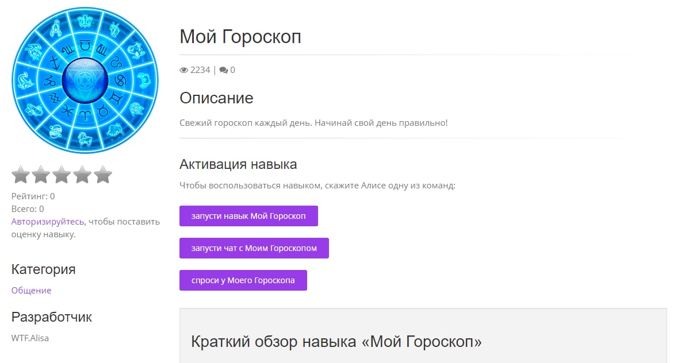The height and width of the screenshot is (363, 681).
Task: Click 'Краткий обзор навыка «Мой Гороскоп»' heading
Action: click(336, 342)
